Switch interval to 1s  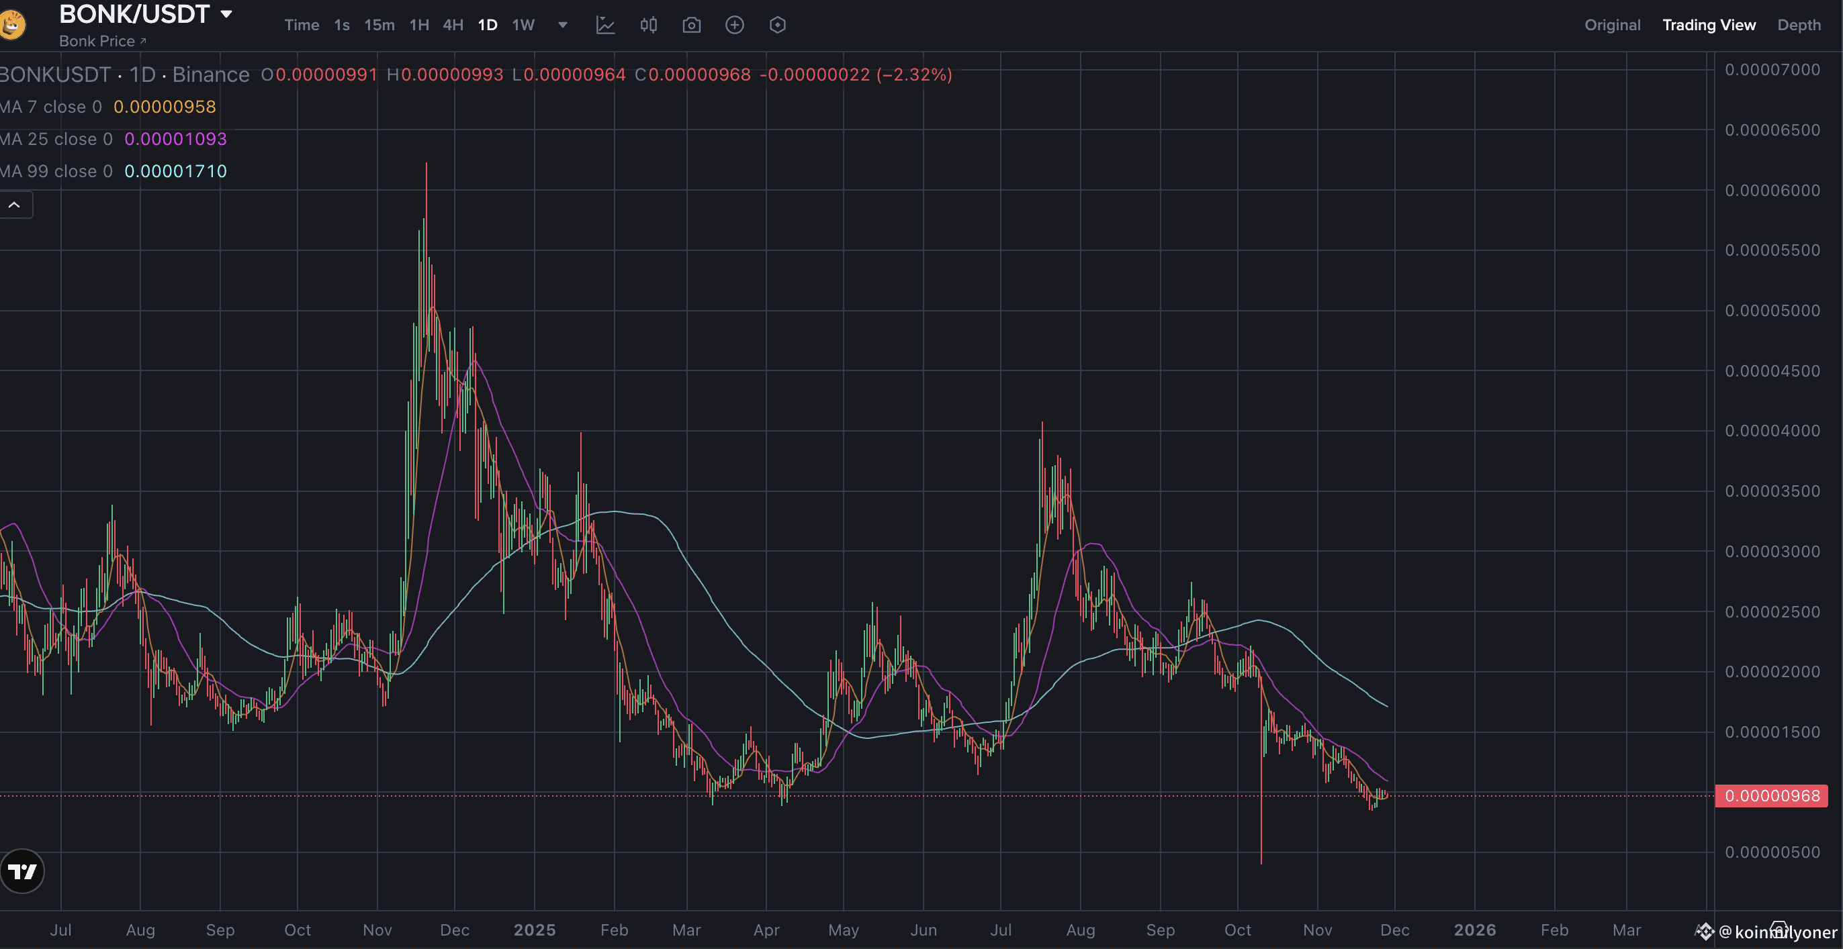coord(342,25)
